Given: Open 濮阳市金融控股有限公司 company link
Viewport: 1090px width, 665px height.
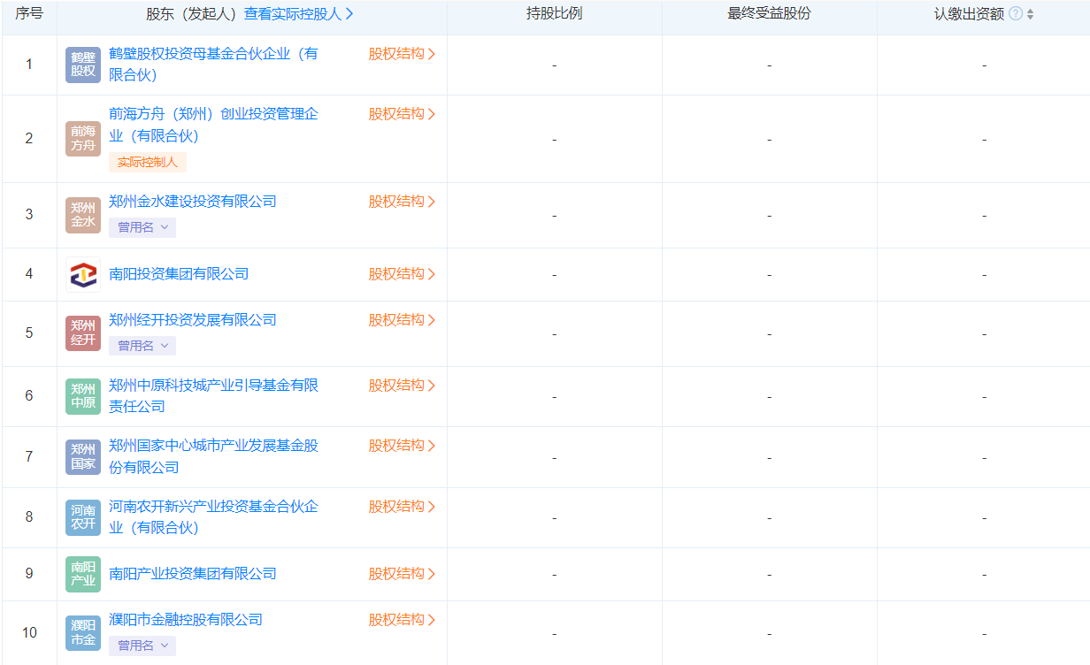Looking at the screenshot, I should point(186,620).
